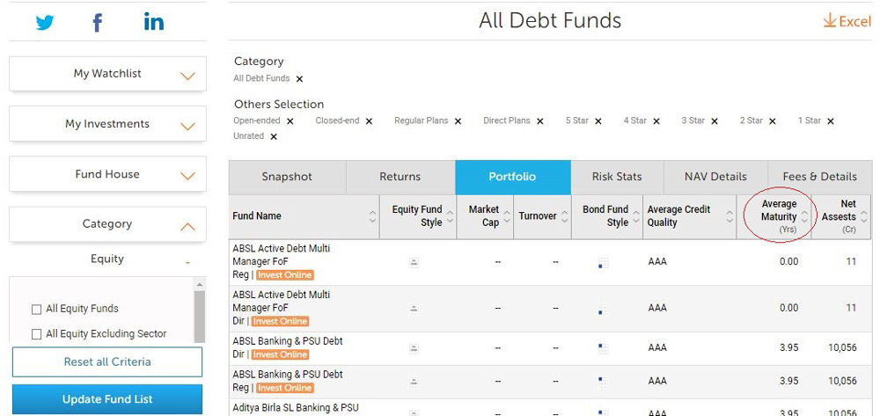
Task: Switch to the Risk Stats tab
Action: click(x=617, y=177)
